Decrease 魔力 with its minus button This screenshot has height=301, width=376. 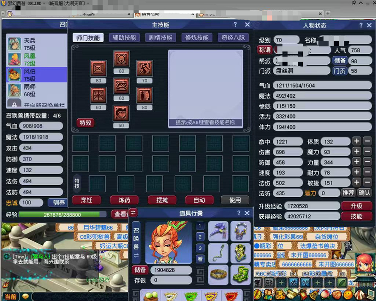click(368, 152)
